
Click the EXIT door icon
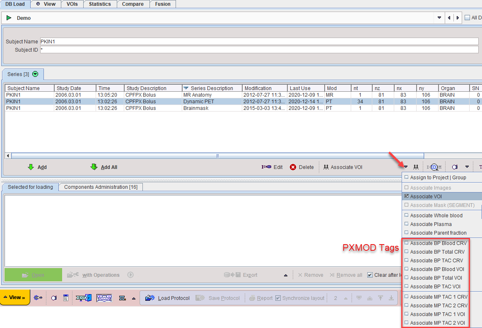pyautogui.click(x=84, y=298)
